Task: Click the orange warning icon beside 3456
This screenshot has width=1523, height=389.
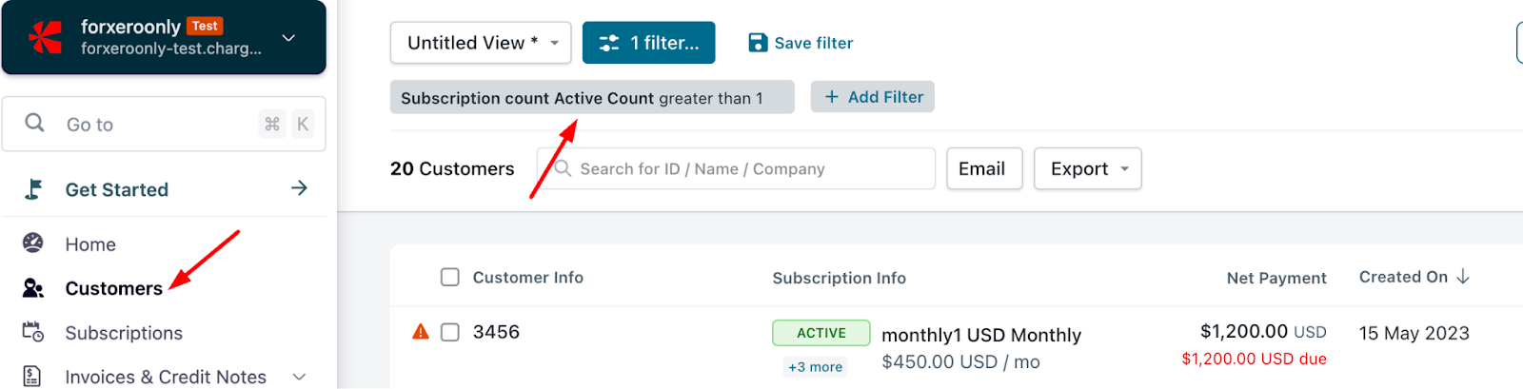Action: pos(421,332)
